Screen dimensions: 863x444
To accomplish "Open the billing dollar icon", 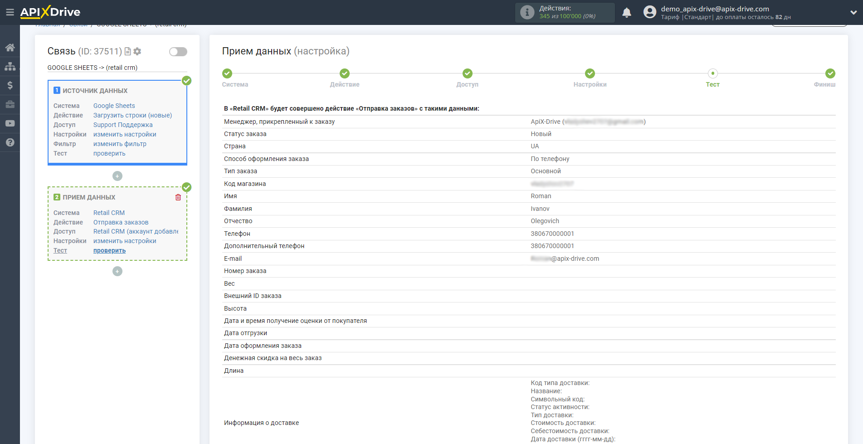I will (10, 85).
